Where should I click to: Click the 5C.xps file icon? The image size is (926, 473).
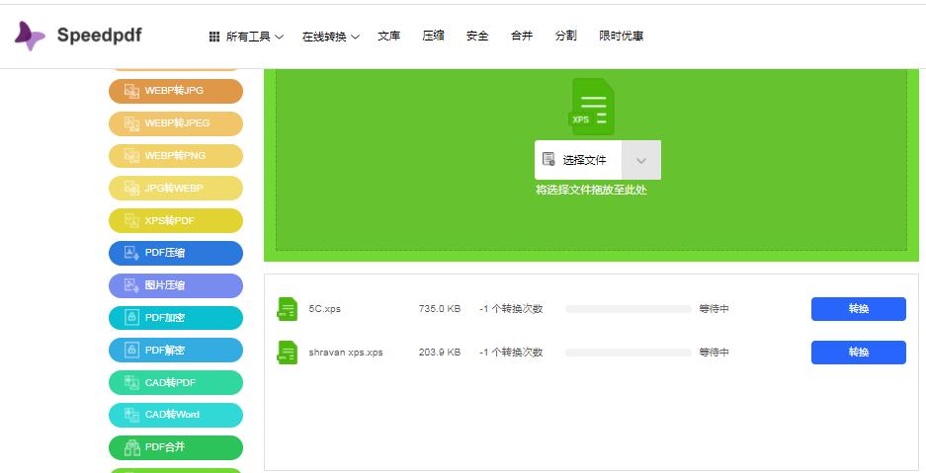pyautogui.click(x=288, y=309)
